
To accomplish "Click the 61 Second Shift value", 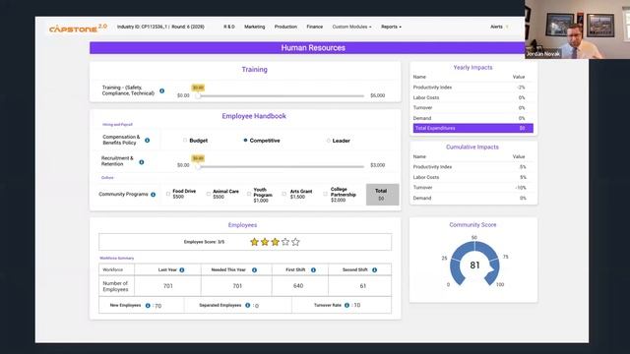I will (363, 286).
